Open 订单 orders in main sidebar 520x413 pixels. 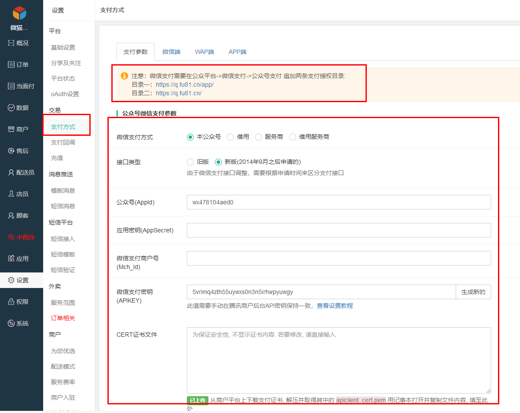click(18, 65)
